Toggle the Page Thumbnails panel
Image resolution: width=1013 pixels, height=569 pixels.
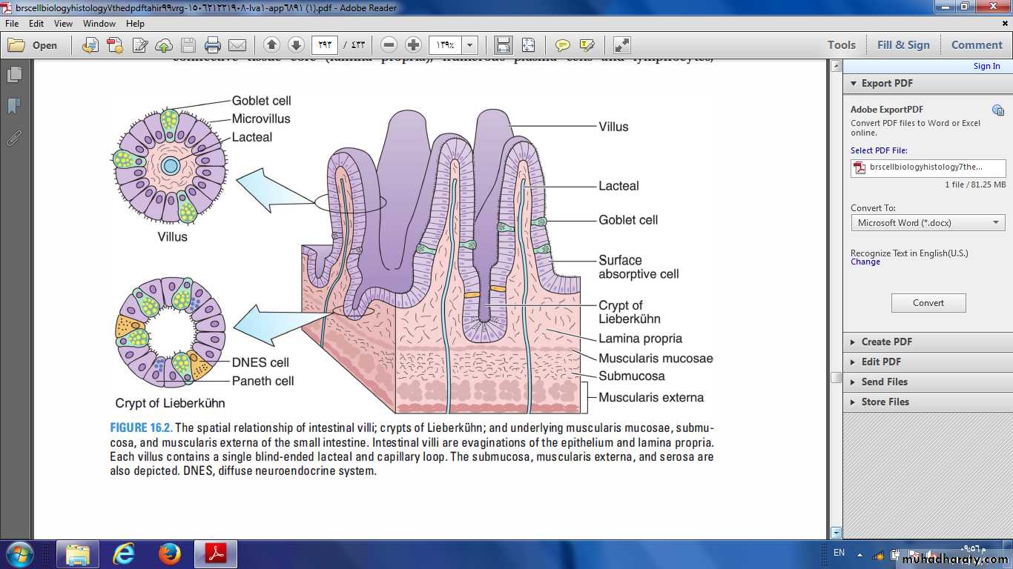click(13, 75)
